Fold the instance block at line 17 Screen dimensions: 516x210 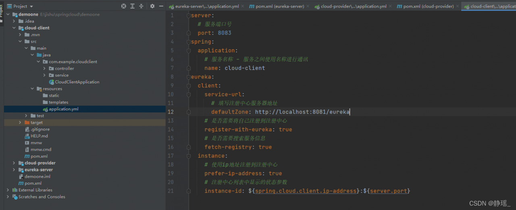click(188, 156)
